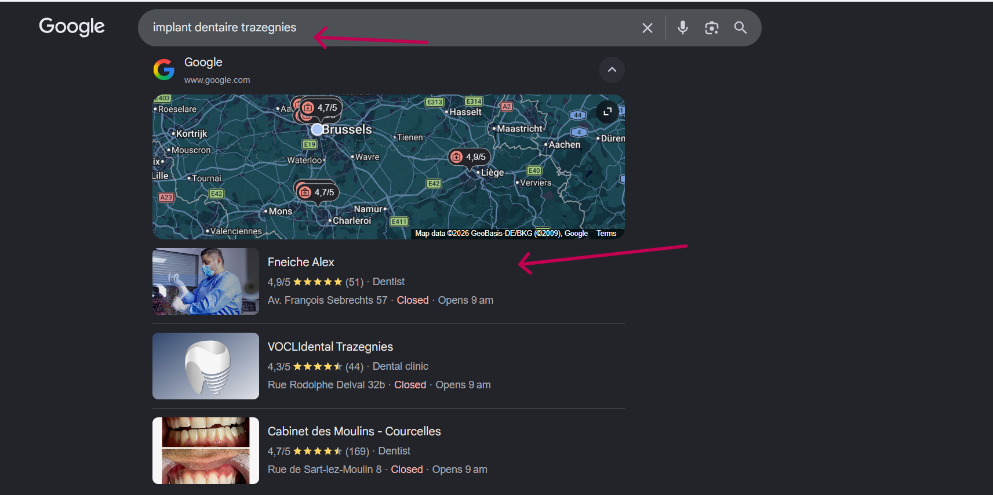Click the Closed status for Cabinet des Moulins
Screen dimensions: 993x495
[407, 469]
